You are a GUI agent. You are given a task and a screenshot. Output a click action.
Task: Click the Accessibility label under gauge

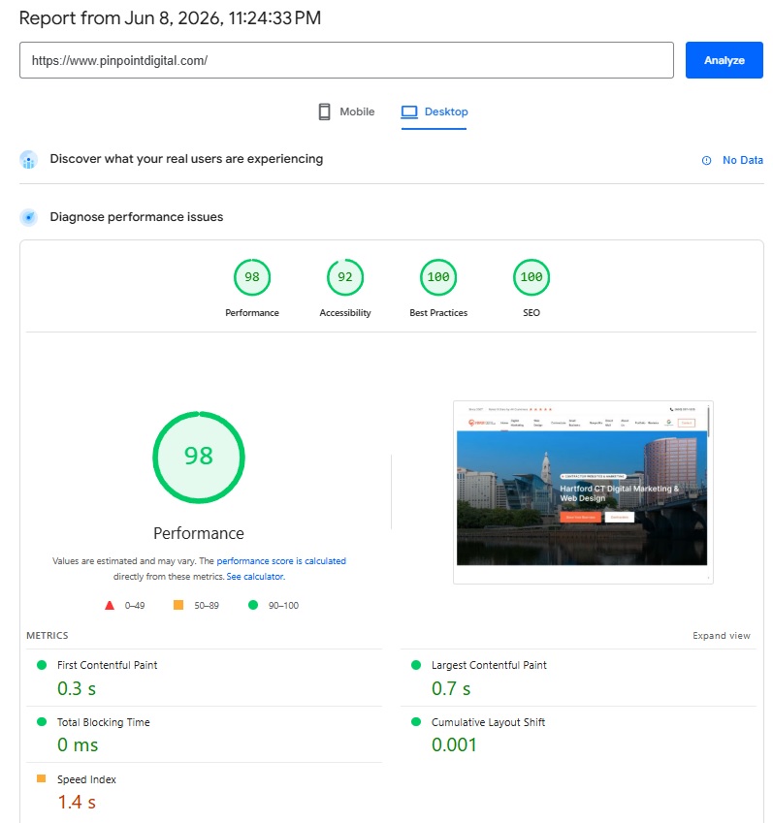pyautogui.click(x=345, y=313)
